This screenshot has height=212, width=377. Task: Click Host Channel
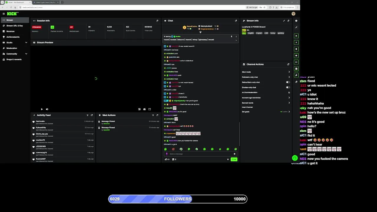pyautogui.click(x=247, y=107)
